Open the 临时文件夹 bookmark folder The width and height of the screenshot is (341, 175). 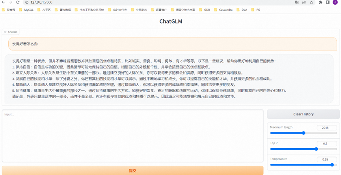pos(117,10)
